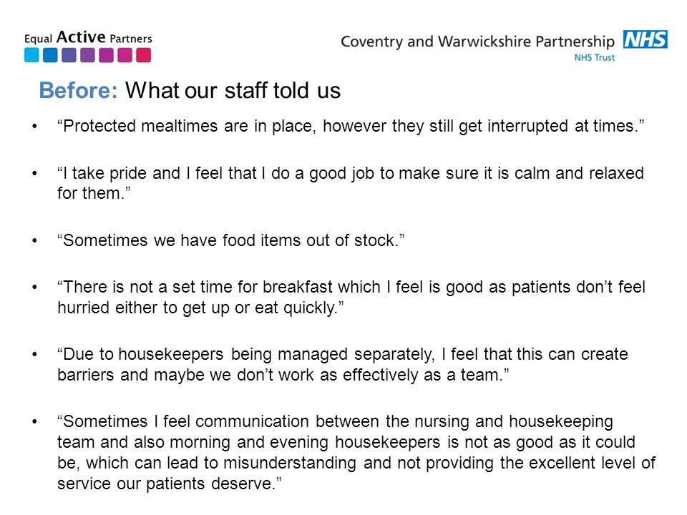Click the NHS Trust label
The image size is (687, 515).
coord(595,57)
